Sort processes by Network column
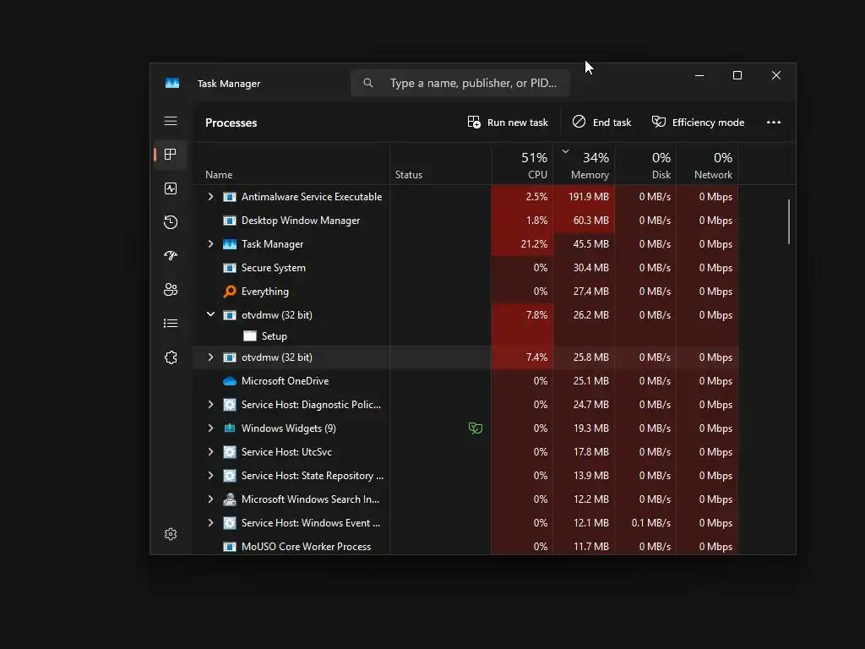The image size is (865, 649). coord(707,164)
